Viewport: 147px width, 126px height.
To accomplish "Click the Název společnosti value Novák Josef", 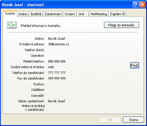I will pos(57,101).
